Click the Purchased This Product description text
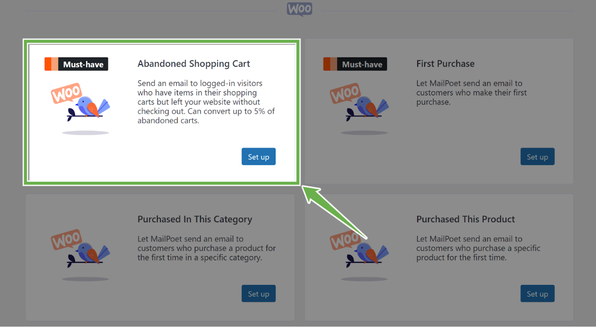Screen dimensions: 596x327 478,248
